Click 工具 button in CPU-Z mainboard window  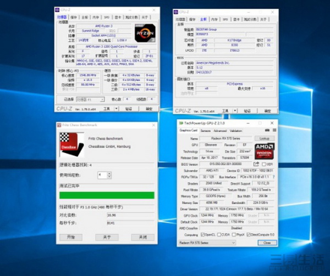point(226,111)
